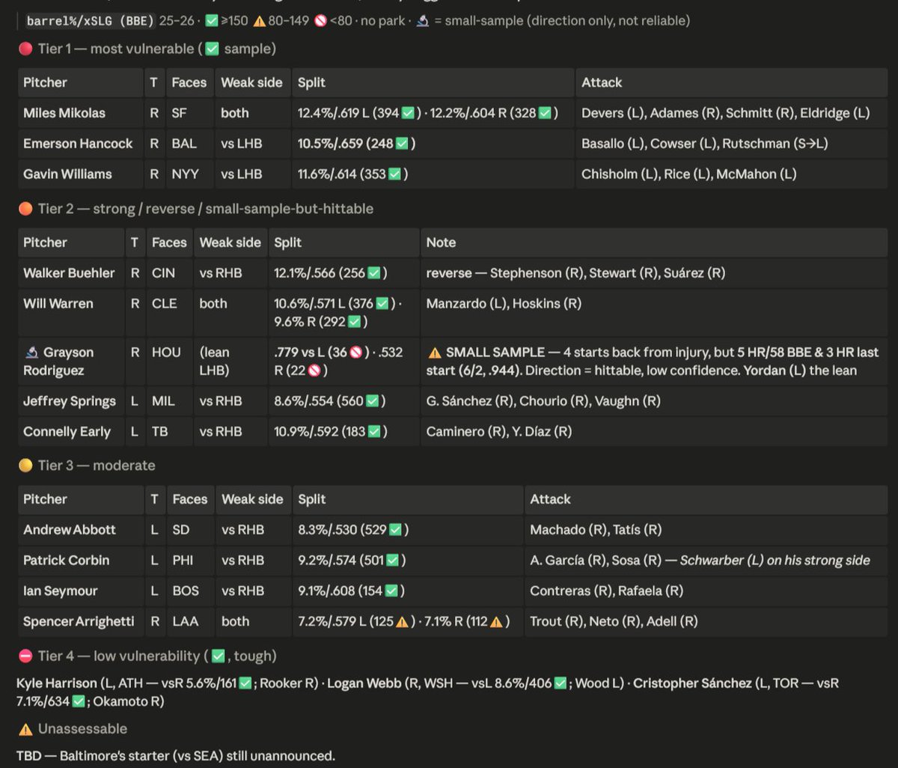Image resolution: width=898 pixels, height=768 pixels.
Task: Select the Walker Buehler pitcher cell
Action: point(71,273)
